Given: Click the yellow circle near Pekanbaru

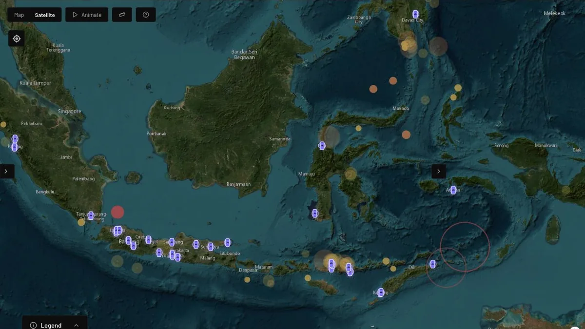Looking at the screenshot, I should click(x=3, y=124).
